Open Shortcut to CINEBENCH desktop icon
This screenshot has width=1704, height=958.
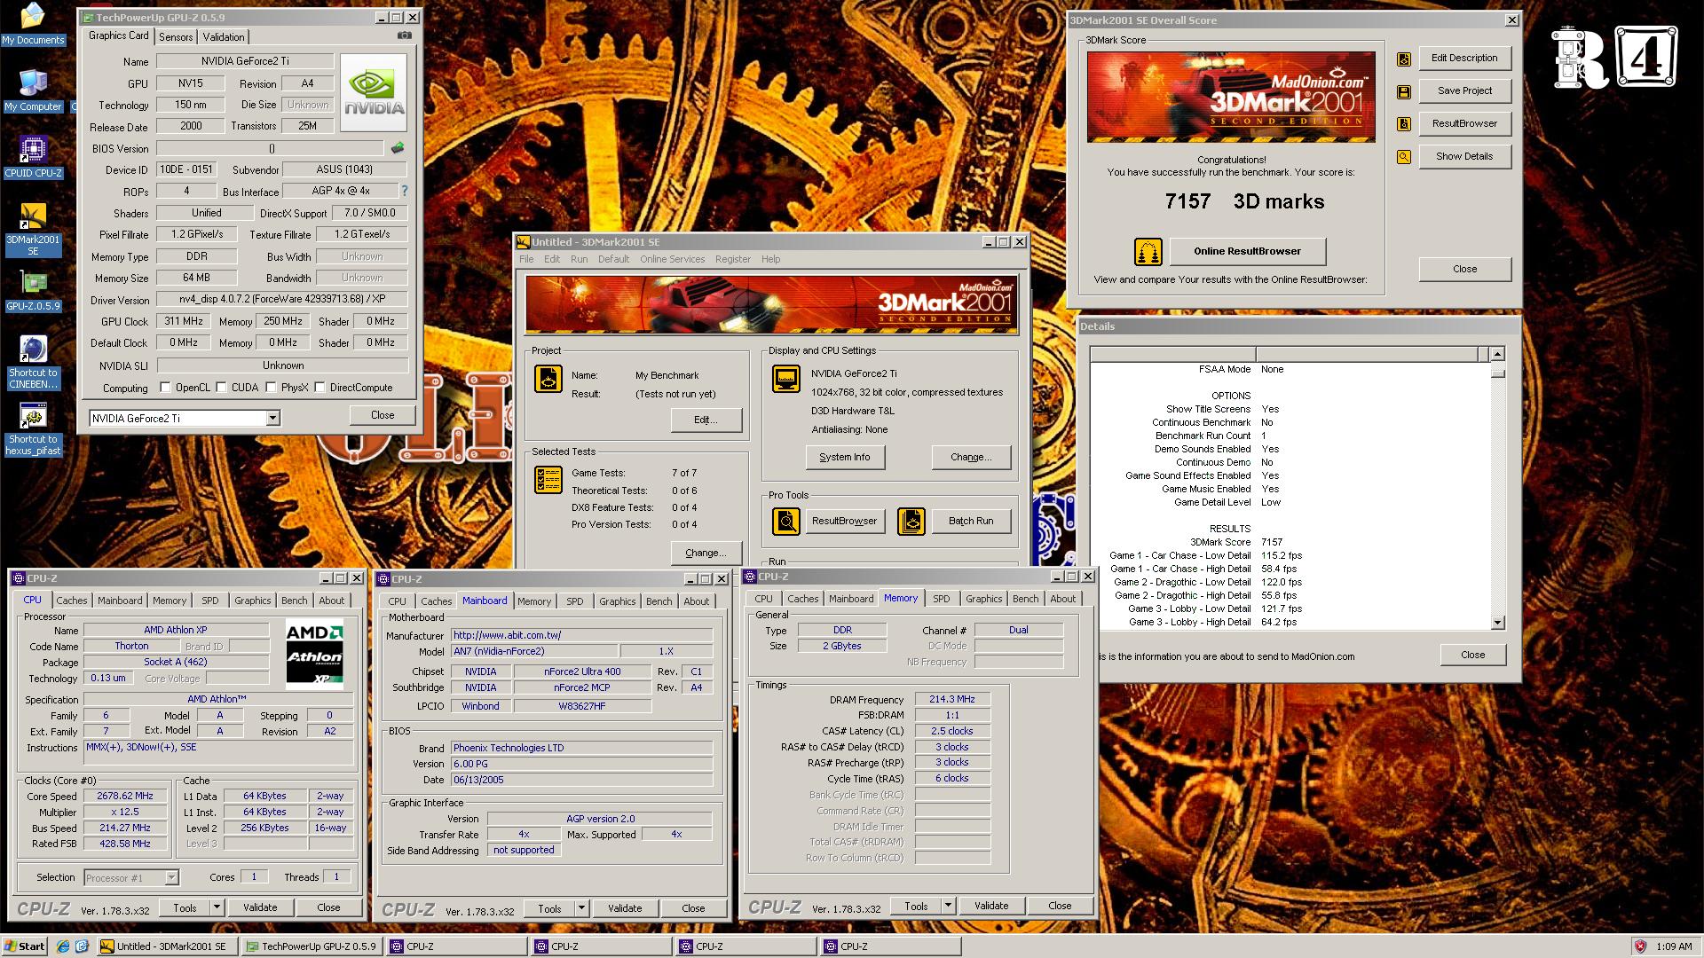33,362
